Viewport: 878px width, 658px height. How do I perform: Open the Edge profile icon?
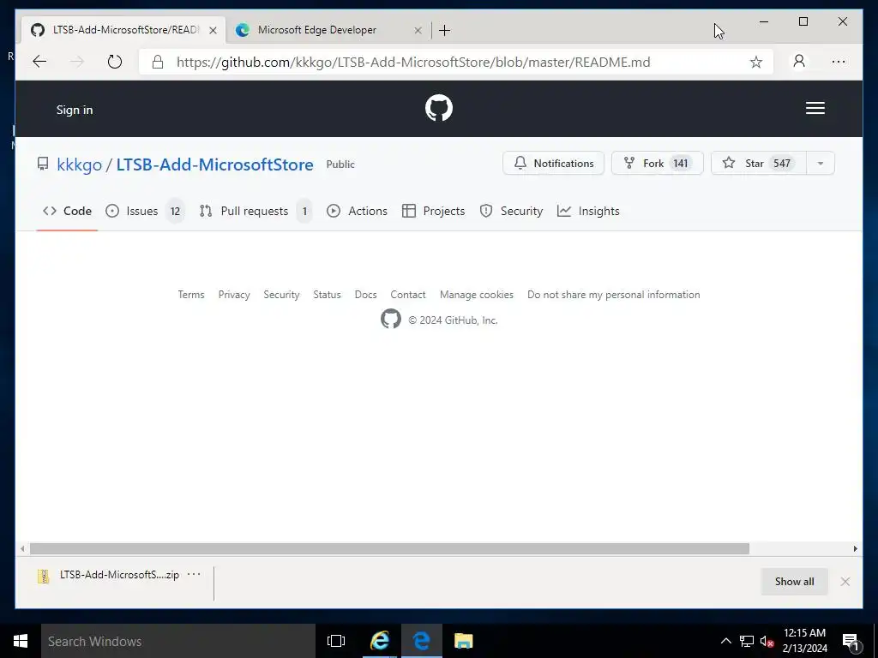(799, 61)
